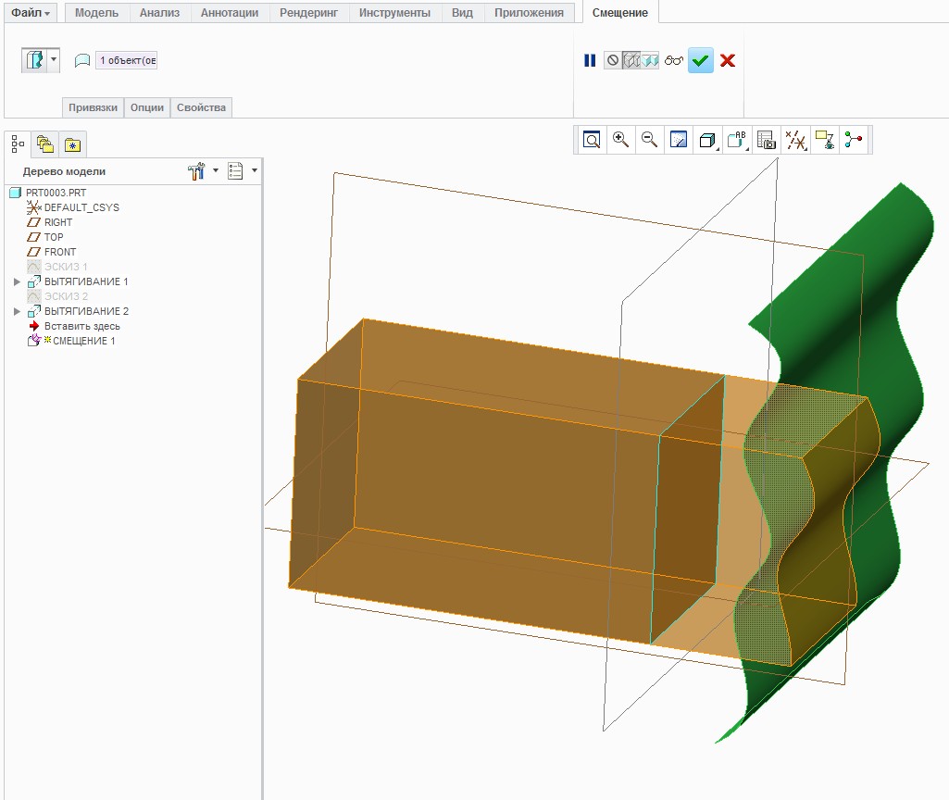Image resolution: width=949 pixels, height=800 pixels.
Task: Click the surface collector icon
Action: (82, 60)
